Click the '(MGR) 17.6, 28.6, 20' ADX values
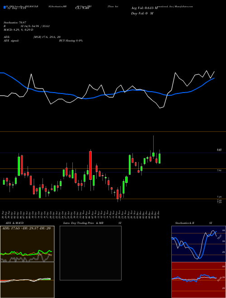Screen dimensions: 226x298 click(47, 37)
